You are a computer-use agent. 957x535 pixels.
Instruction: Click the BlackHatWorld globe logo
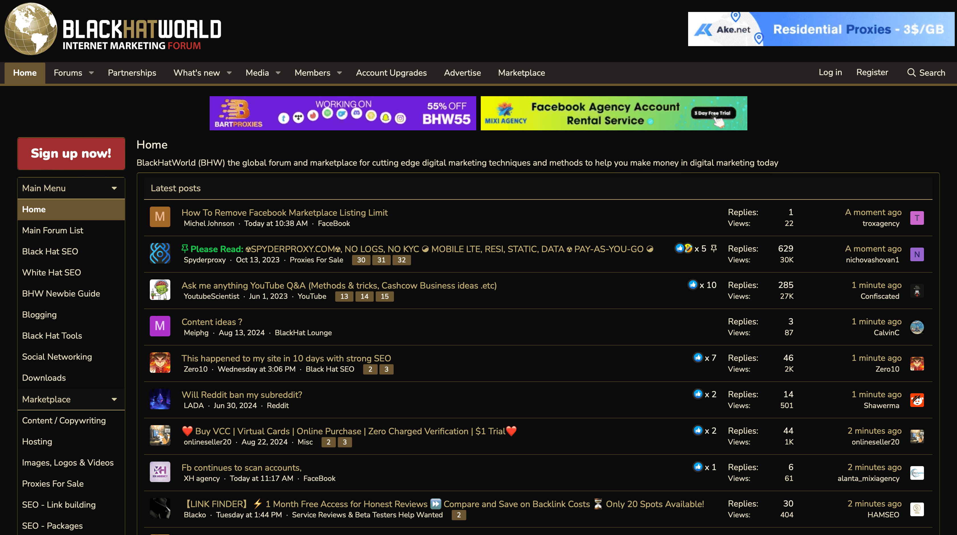tap(31, 29)
